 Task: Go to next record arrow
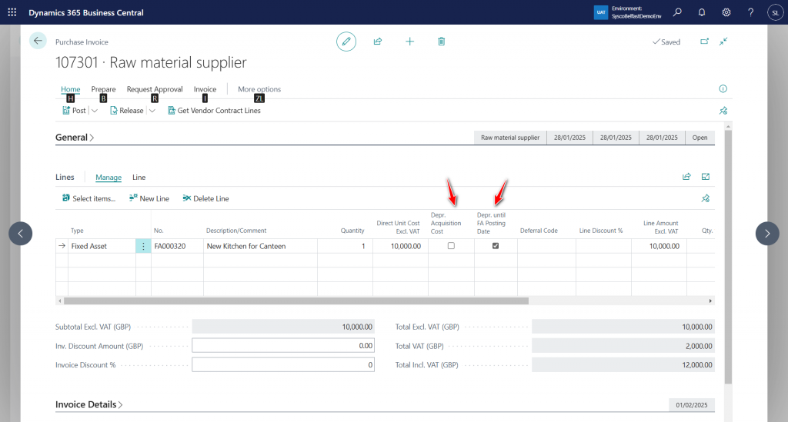point(767,234)
